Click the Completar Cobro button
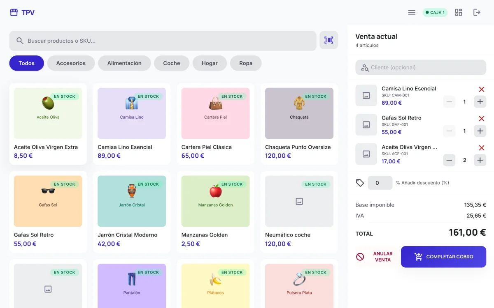 pyautogui.click(x=443, y=257)
